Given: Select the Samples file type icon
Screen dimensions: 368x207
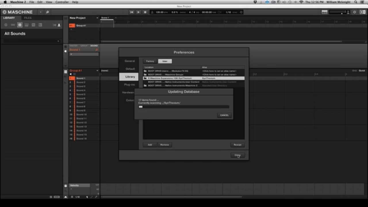Looking at the screenshot, I should (41, 25).
